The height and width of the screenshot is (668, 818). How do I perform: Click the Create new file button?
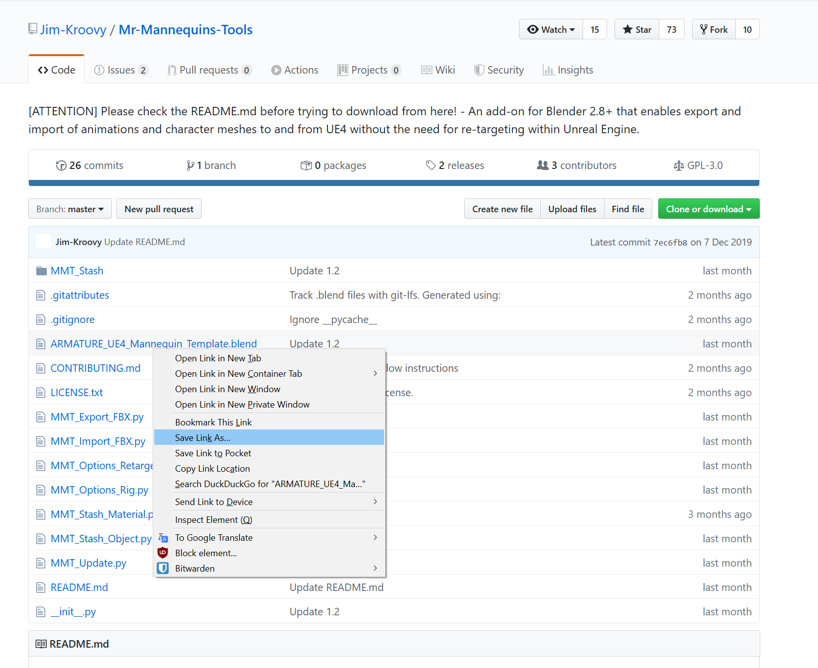(x=503, y=209)
